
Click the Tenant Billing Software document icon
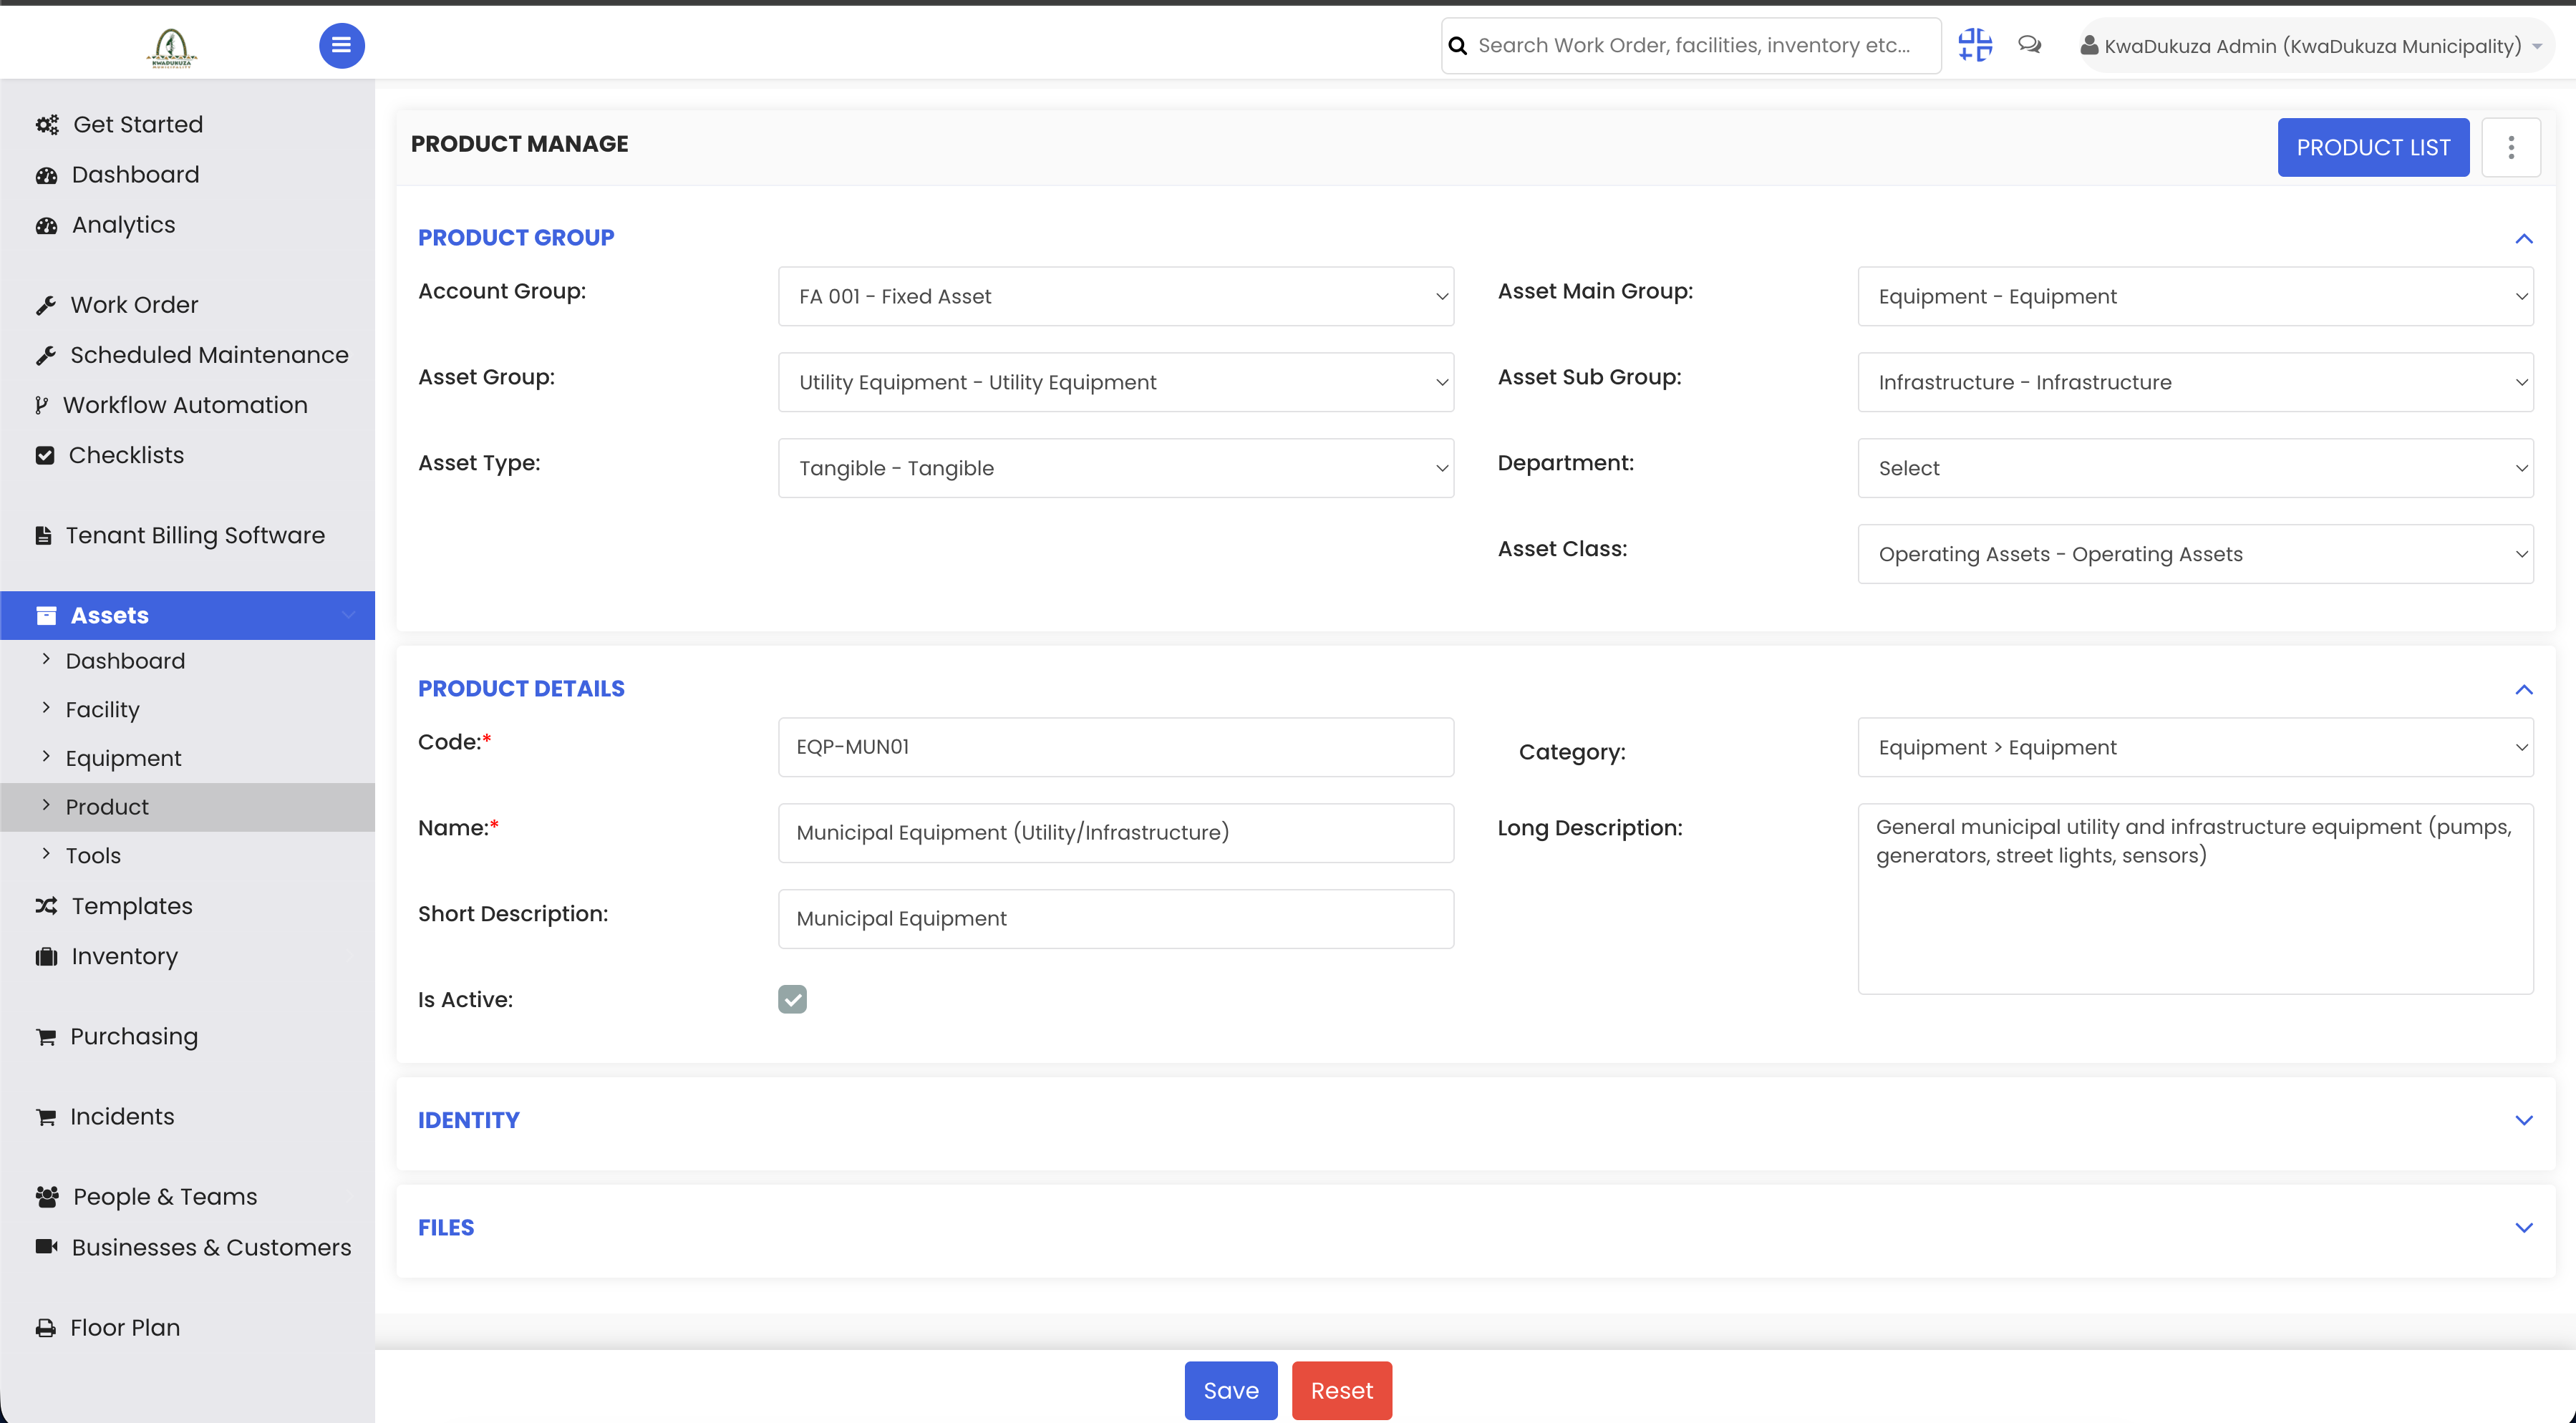coord(43,535)
